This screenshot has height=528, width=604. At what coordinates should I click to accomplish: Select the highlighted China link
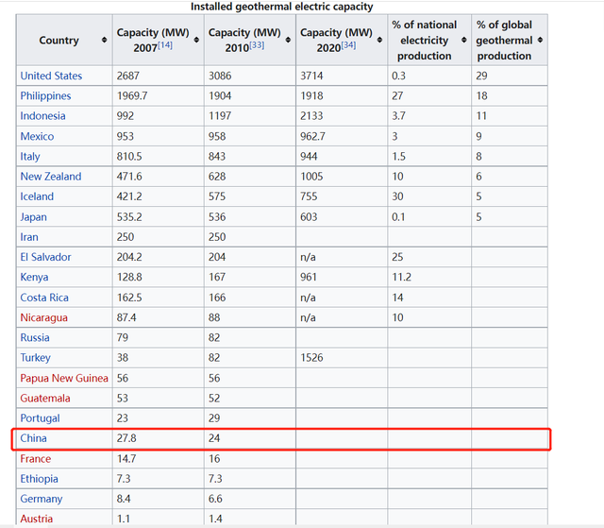pos(34,438)
